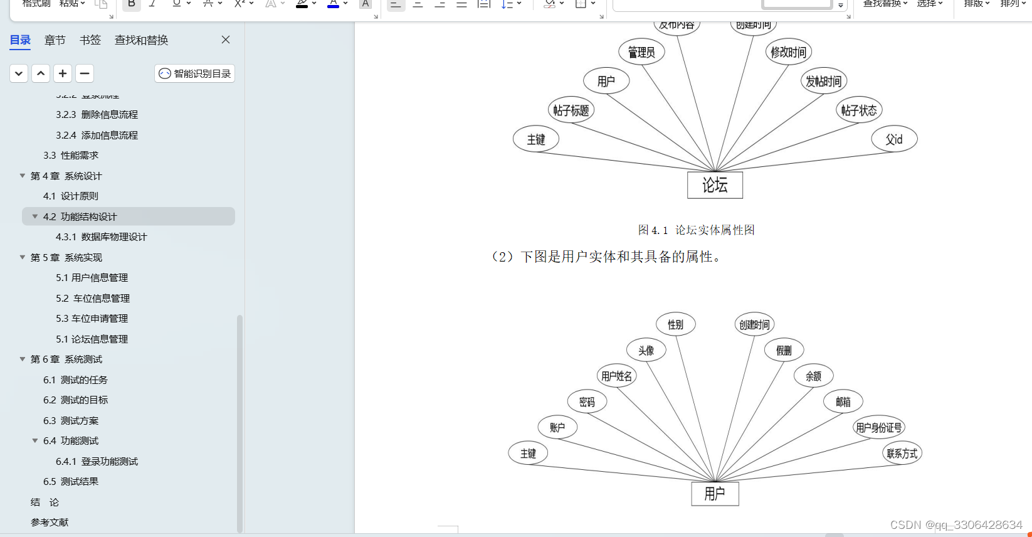Go to 3.2.4 添加信息流程 heading

[97, 135]
